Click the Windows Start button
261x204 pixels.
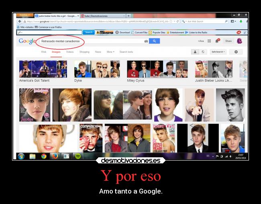(20, 156)
